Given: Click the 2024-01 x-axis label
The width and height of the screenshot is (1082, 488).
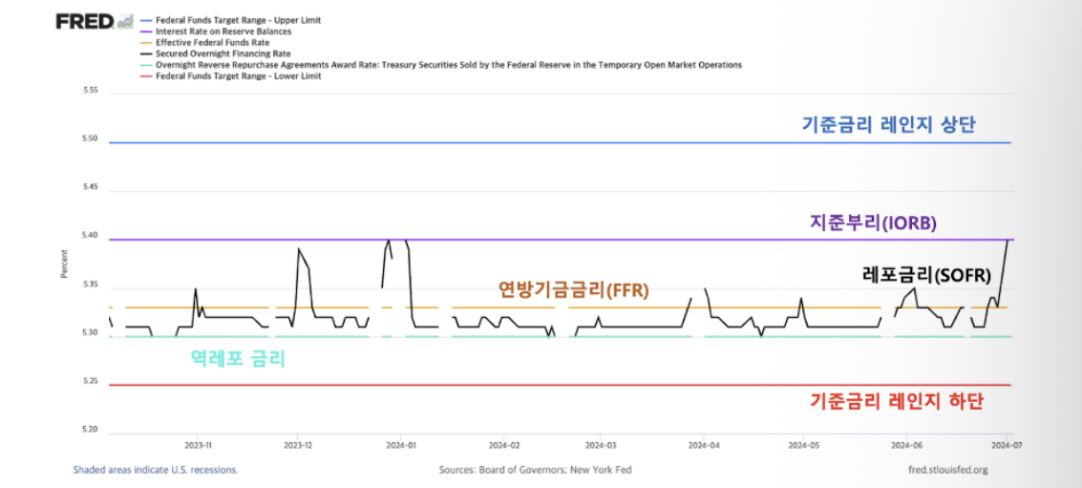Looking at the screenshot, I should [x=402, y=446].
